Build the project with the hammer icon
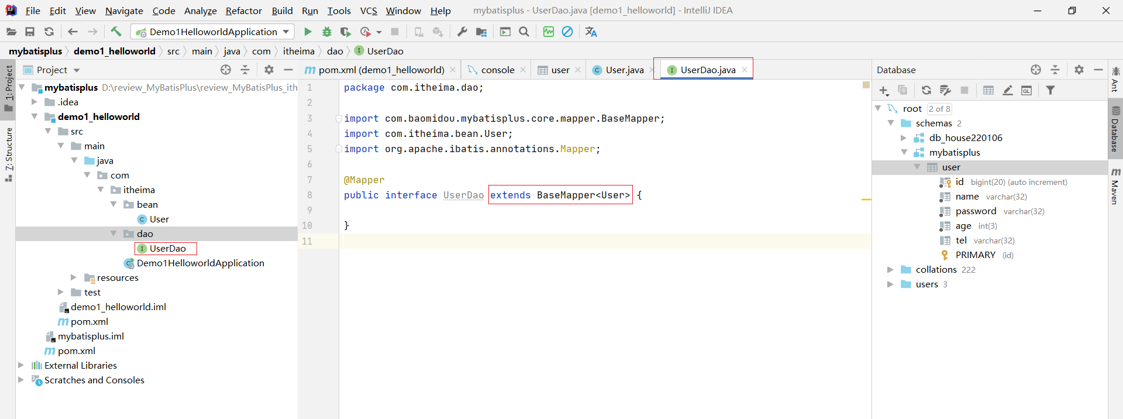The width and height of the screenshot is (1123, 419). tap(116, 32)
